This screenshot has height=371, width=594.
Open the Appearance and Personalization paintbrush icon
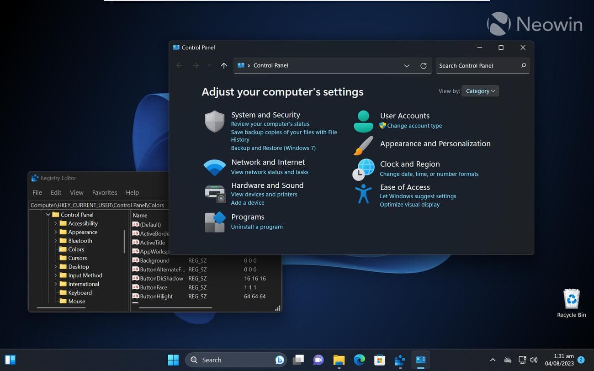pos(363,145)
